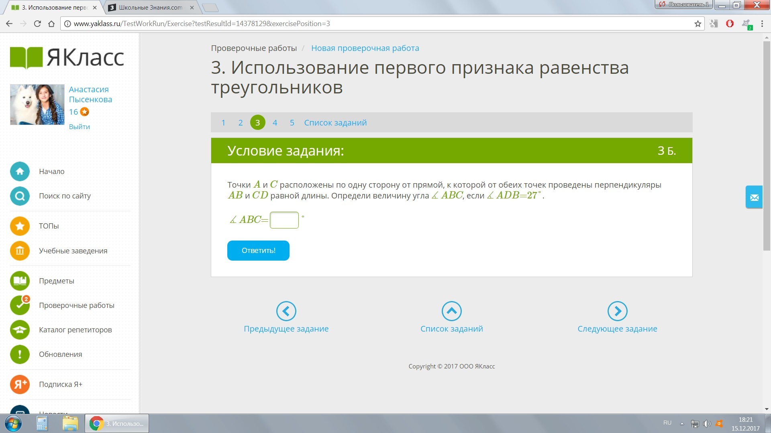This screenshot has height=433, width=771.
Task: Open Проверочные работы checkmark icon
Action: (20, 306)
